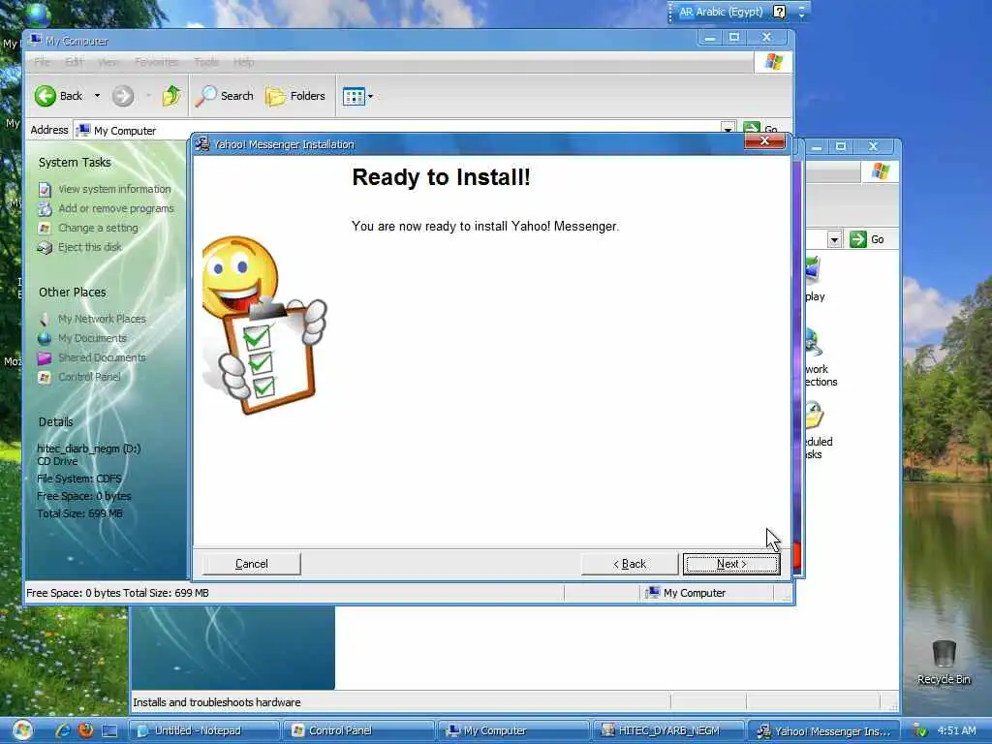Click the My Computer address field
The height and width of the screenshot is (744, 992).
[405, 131]
